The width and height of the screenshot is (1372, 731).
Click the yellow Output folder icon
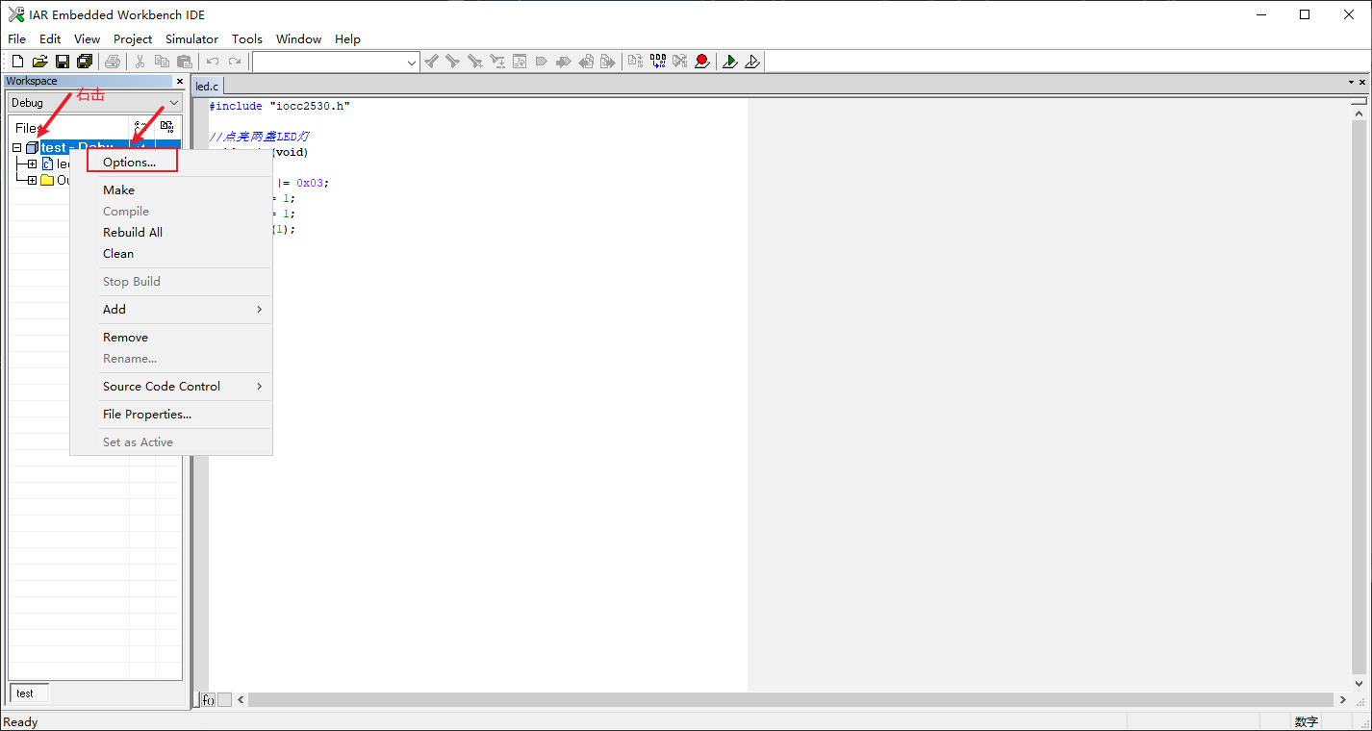tap(47, 180)
